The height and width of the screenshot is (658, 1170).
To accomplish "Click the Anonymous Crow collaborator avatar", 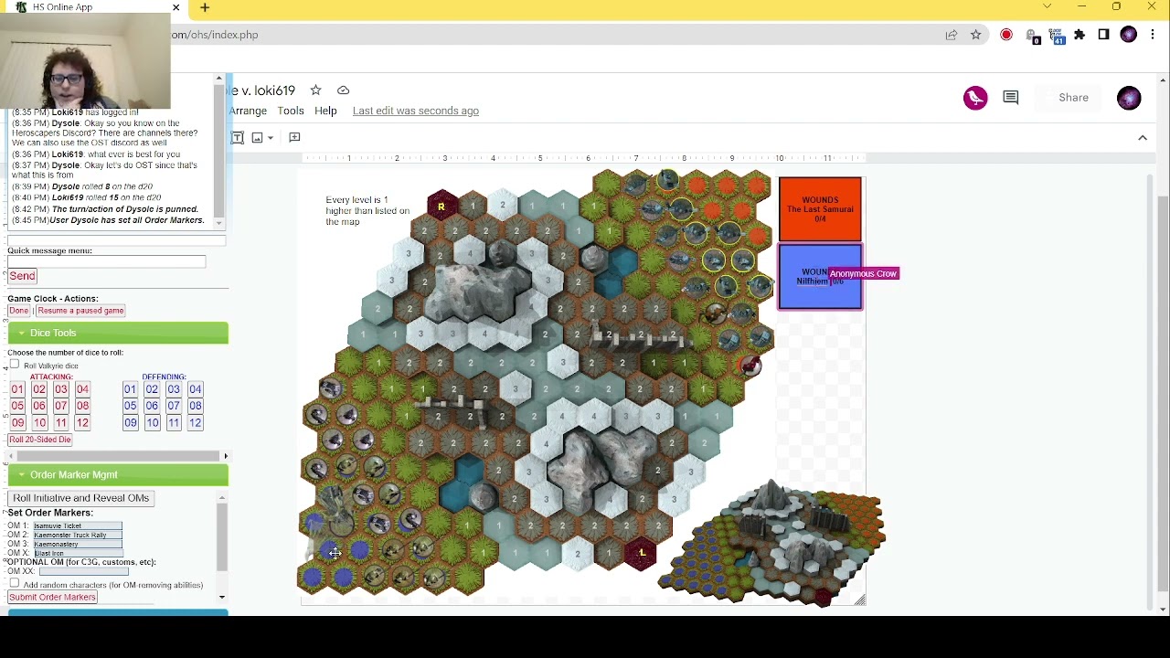I will 975,98.
